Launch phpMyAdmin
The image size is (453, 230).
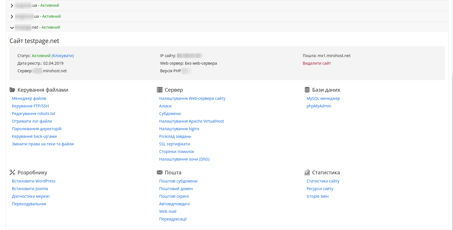319,106
